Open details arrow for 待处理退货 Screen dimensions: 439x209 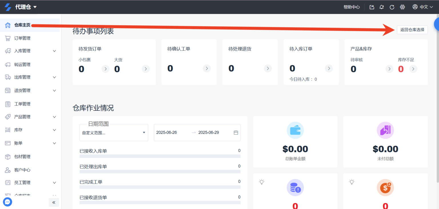(268, 68)
